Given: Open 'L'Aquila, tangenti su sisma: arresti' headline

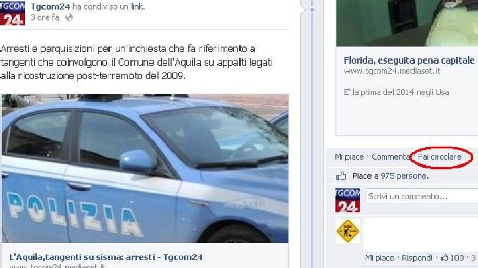Looking at the screenshot, I should pos(106,257).
